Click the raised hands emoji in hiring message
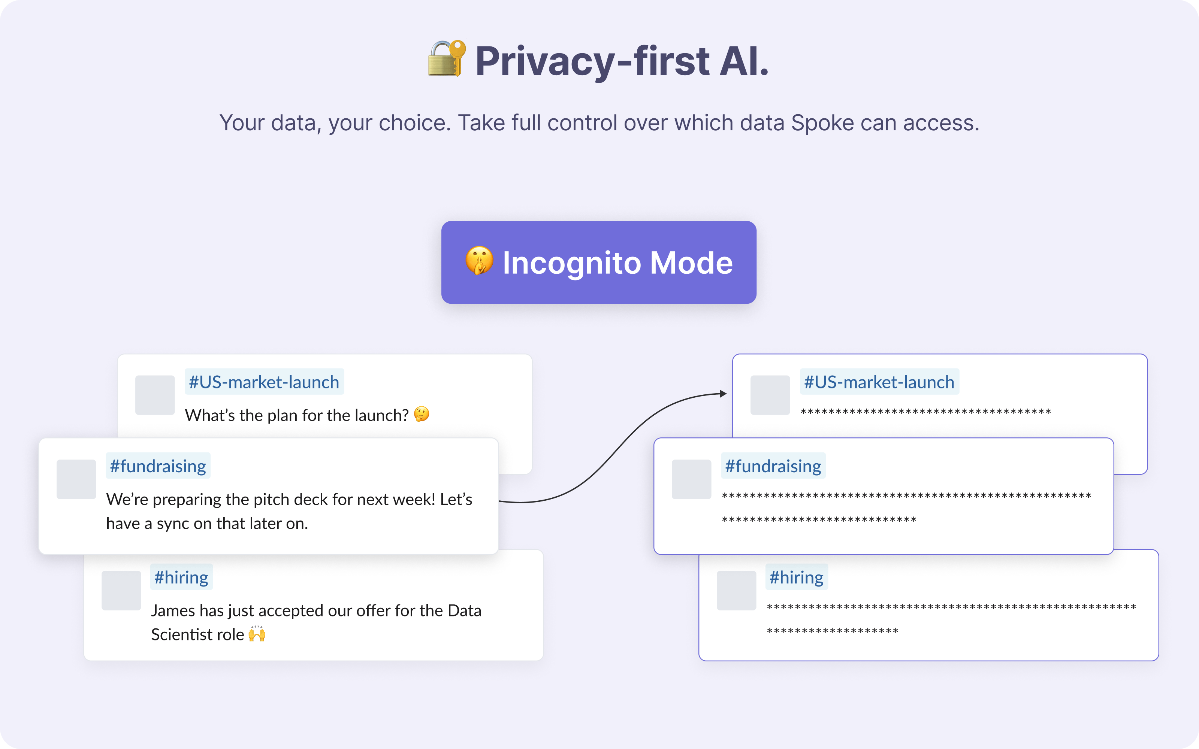The height and width of the screenshot is (749, 1199). coord(257,634)
